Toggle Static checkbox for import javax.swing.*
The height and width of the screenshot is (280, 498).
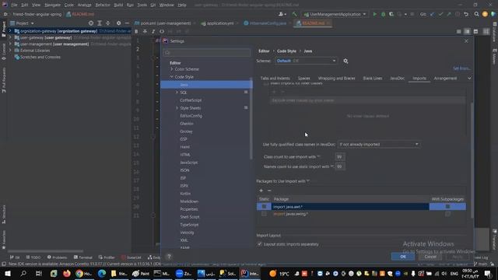(264, 214)
